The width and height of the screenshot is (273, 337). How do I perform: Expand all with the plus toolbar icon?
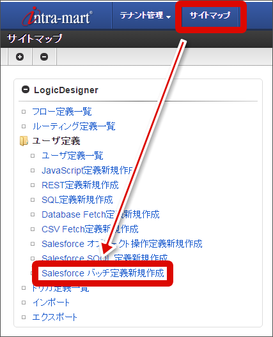coord(20,57)
